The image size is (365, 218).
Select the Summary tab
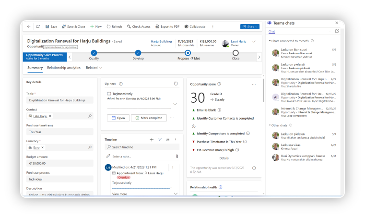[x=35, y=68]
